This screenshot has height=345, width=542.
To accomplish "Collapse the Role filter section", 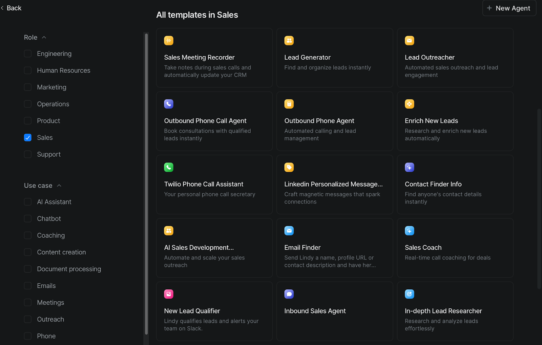I will tap(44, 37).
